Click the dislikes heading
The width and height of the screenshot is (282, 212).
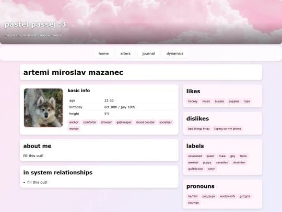(x=197, y=119)
